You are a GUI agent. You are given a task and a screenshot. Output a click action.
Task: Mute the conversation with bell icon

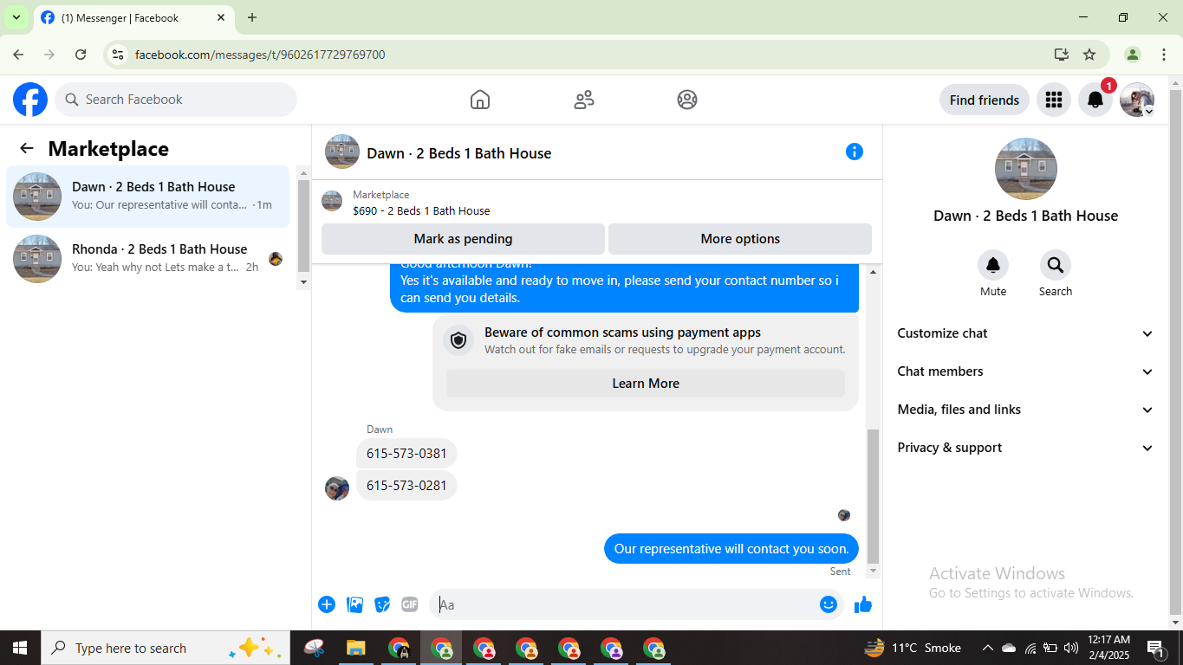click(x=993, y=265)
